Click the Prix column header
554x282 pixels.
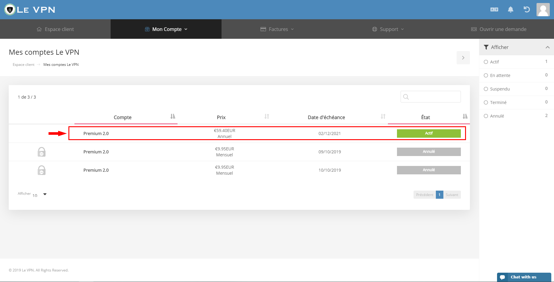coord(221,117)
